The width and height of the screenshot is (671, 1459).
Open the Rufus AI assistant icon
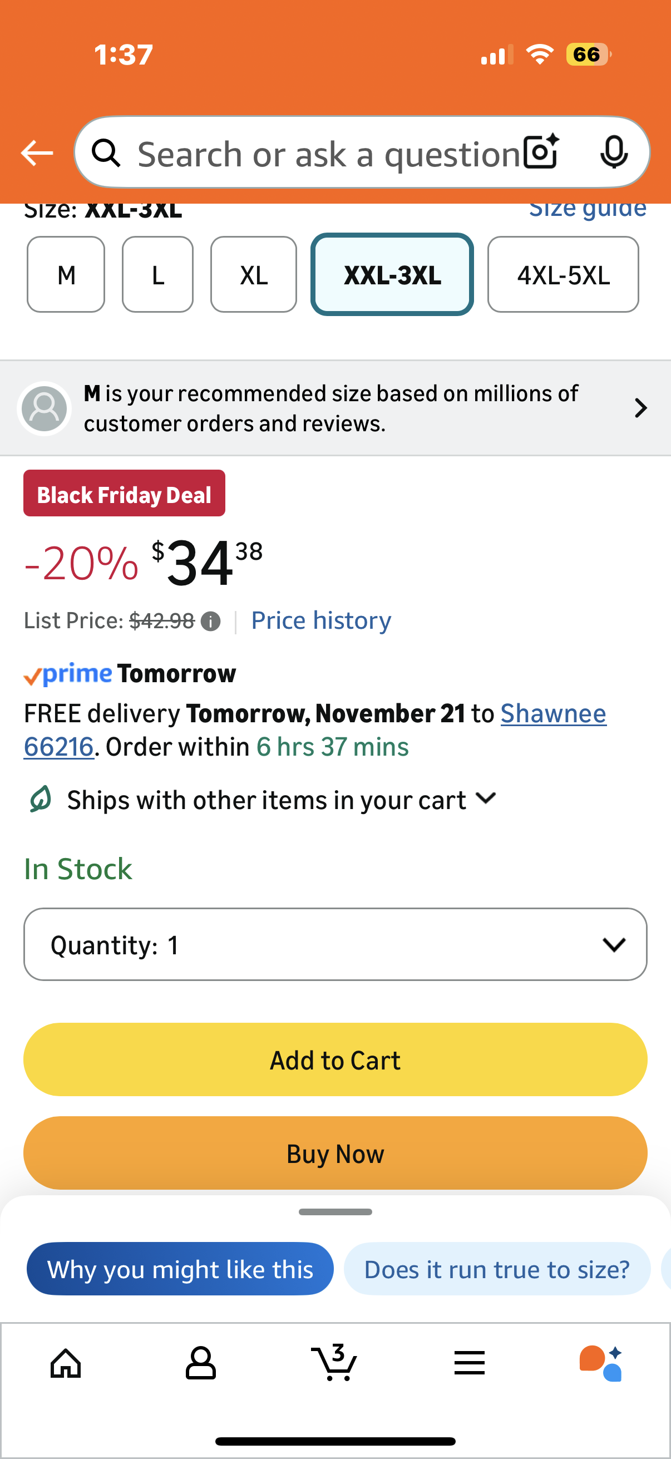tap(601, 1363)
